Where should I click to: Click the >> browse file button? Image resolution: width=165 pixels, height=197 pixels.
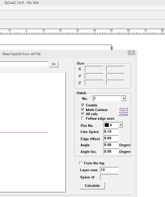(54, 64)
